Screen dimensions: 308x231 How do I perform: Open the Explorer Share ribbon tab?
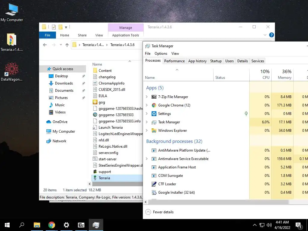click(82, 35)
